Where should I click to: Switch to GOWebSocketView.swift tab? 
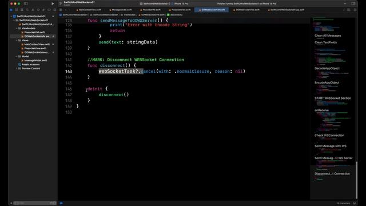[246, 10]
